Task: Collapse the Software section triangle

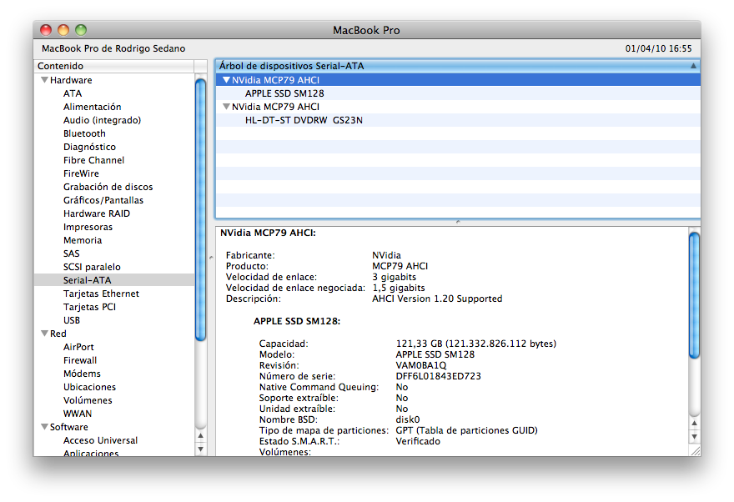Action: (x=44, y=427)
